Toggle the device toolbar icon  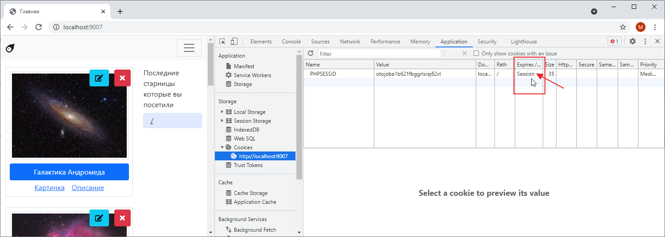[x=234, y=41]
